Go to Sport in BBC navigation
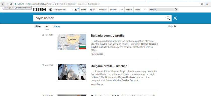 pos(93,9)
